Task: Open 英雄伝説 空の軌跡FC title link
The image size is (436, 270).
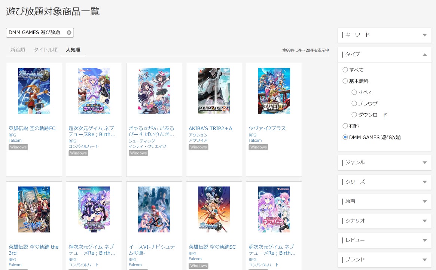Action: click(32, 128)
